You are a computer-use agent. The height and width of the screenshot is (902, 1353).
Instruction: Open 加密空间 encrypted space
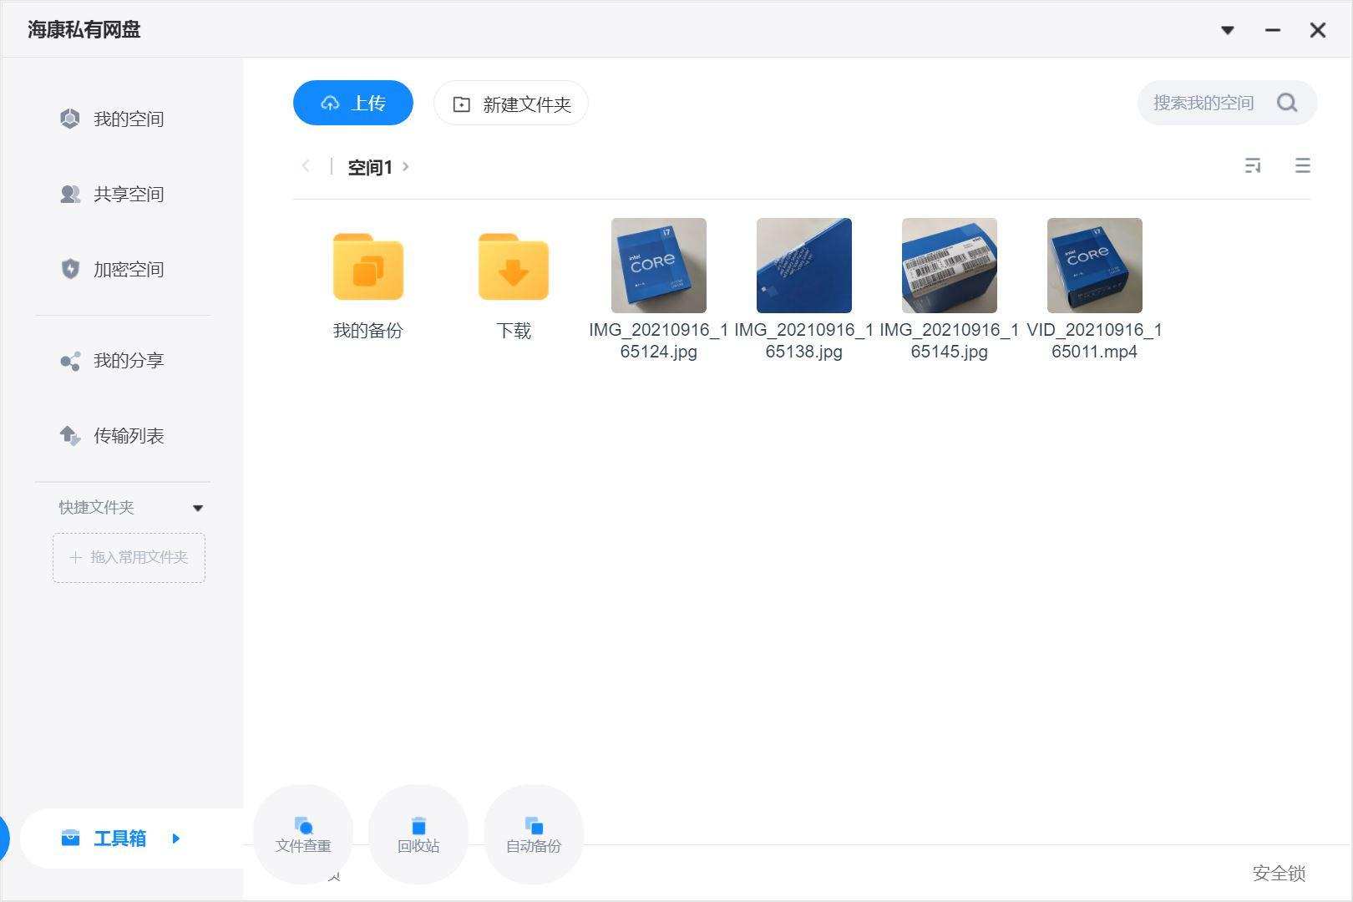pos(128,269)
